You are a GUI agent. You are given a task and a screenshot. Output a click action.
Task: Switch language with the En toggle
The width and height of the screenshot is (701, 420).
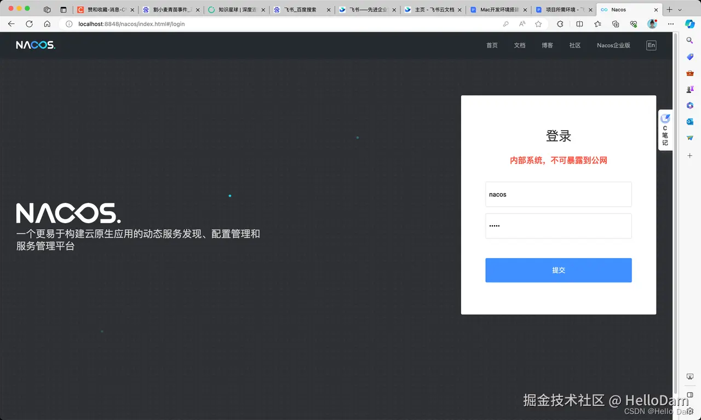pyautogui.click(x=651, y=45)
